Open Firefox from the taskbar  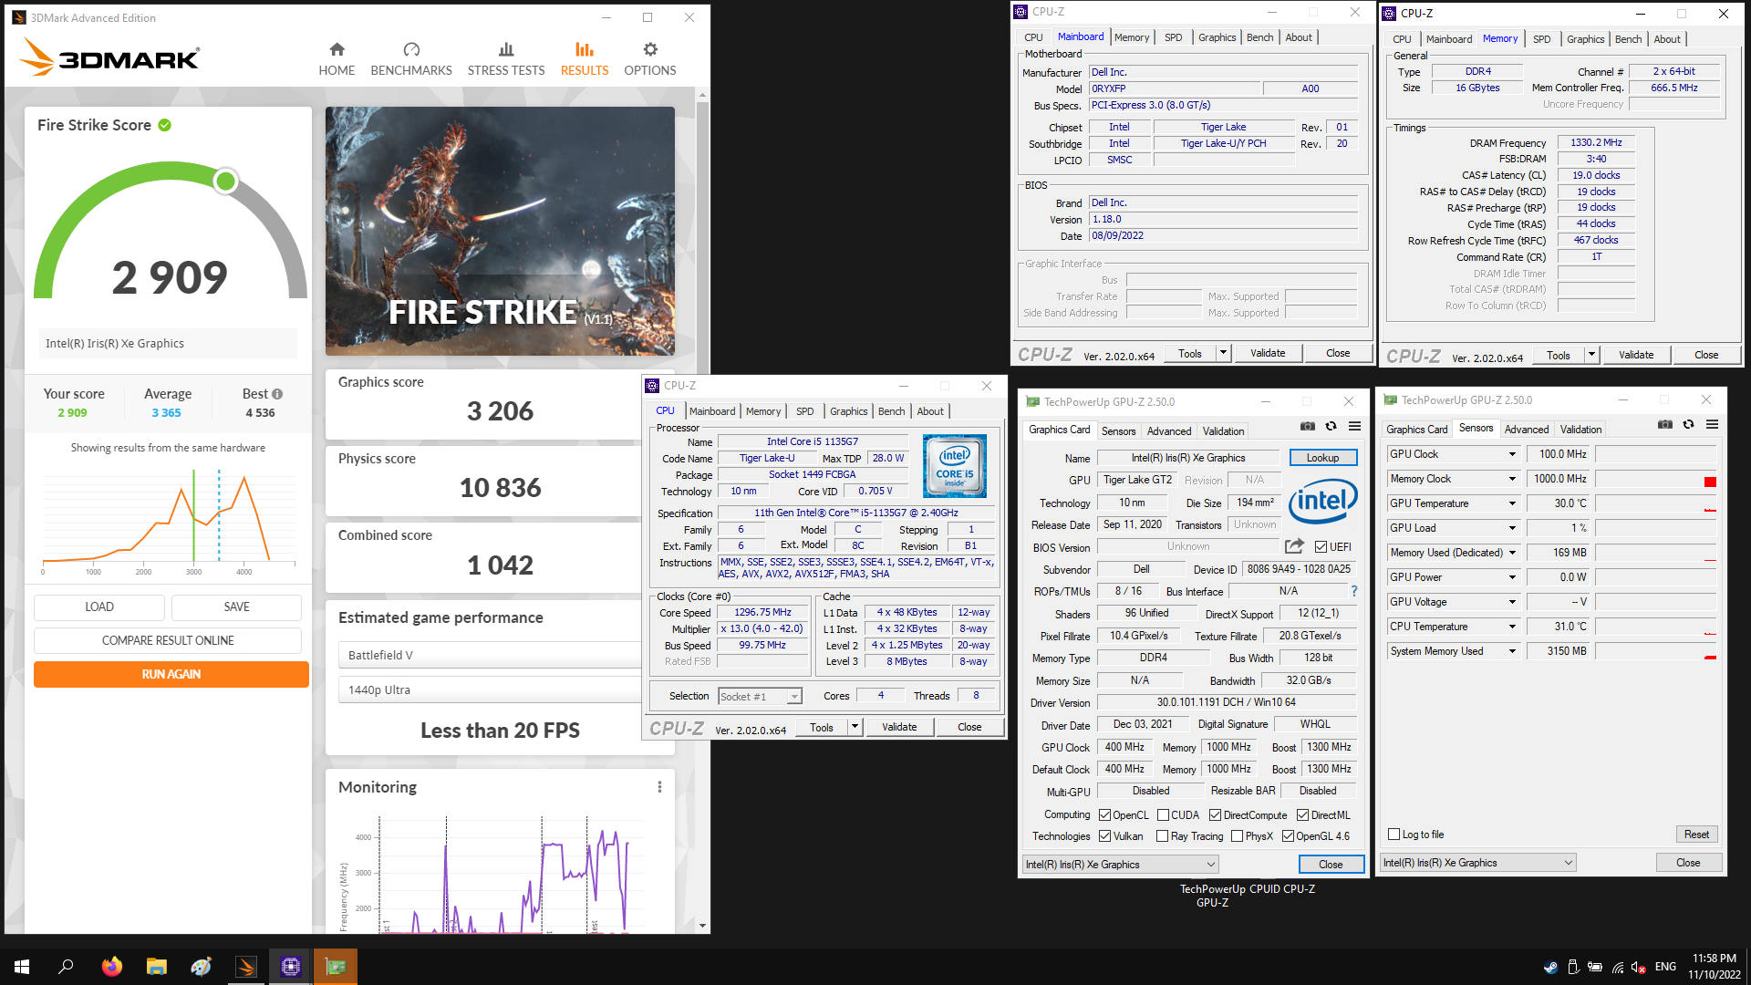point(112,967)
